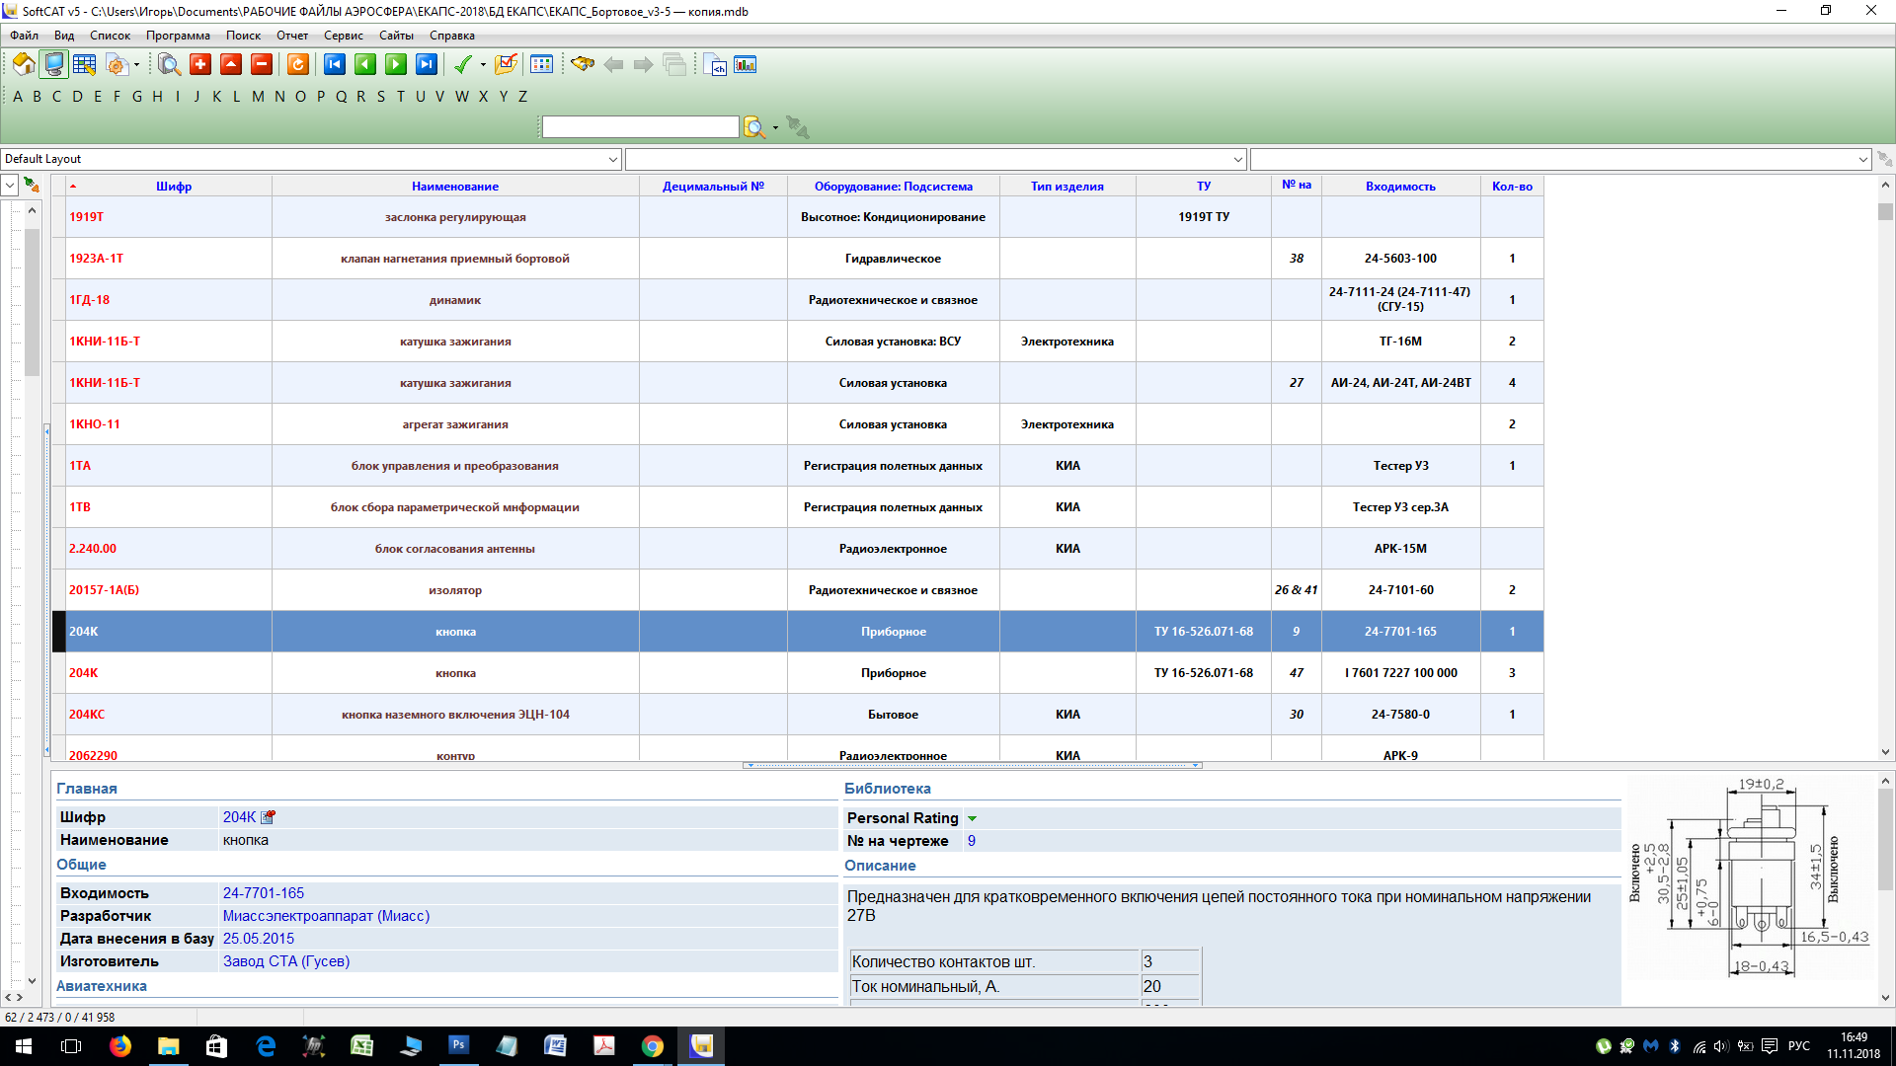
Task: Click the binoculars search icon
Action: pyautogui.click(x=583, y=64)
